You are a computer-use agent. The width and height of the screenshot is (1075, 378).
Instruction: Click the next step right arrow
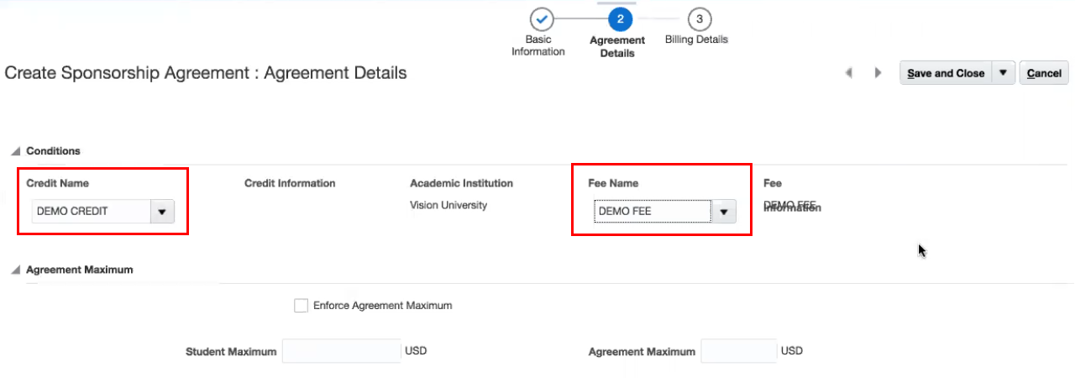pyautogui.click(x=878, y=73)
